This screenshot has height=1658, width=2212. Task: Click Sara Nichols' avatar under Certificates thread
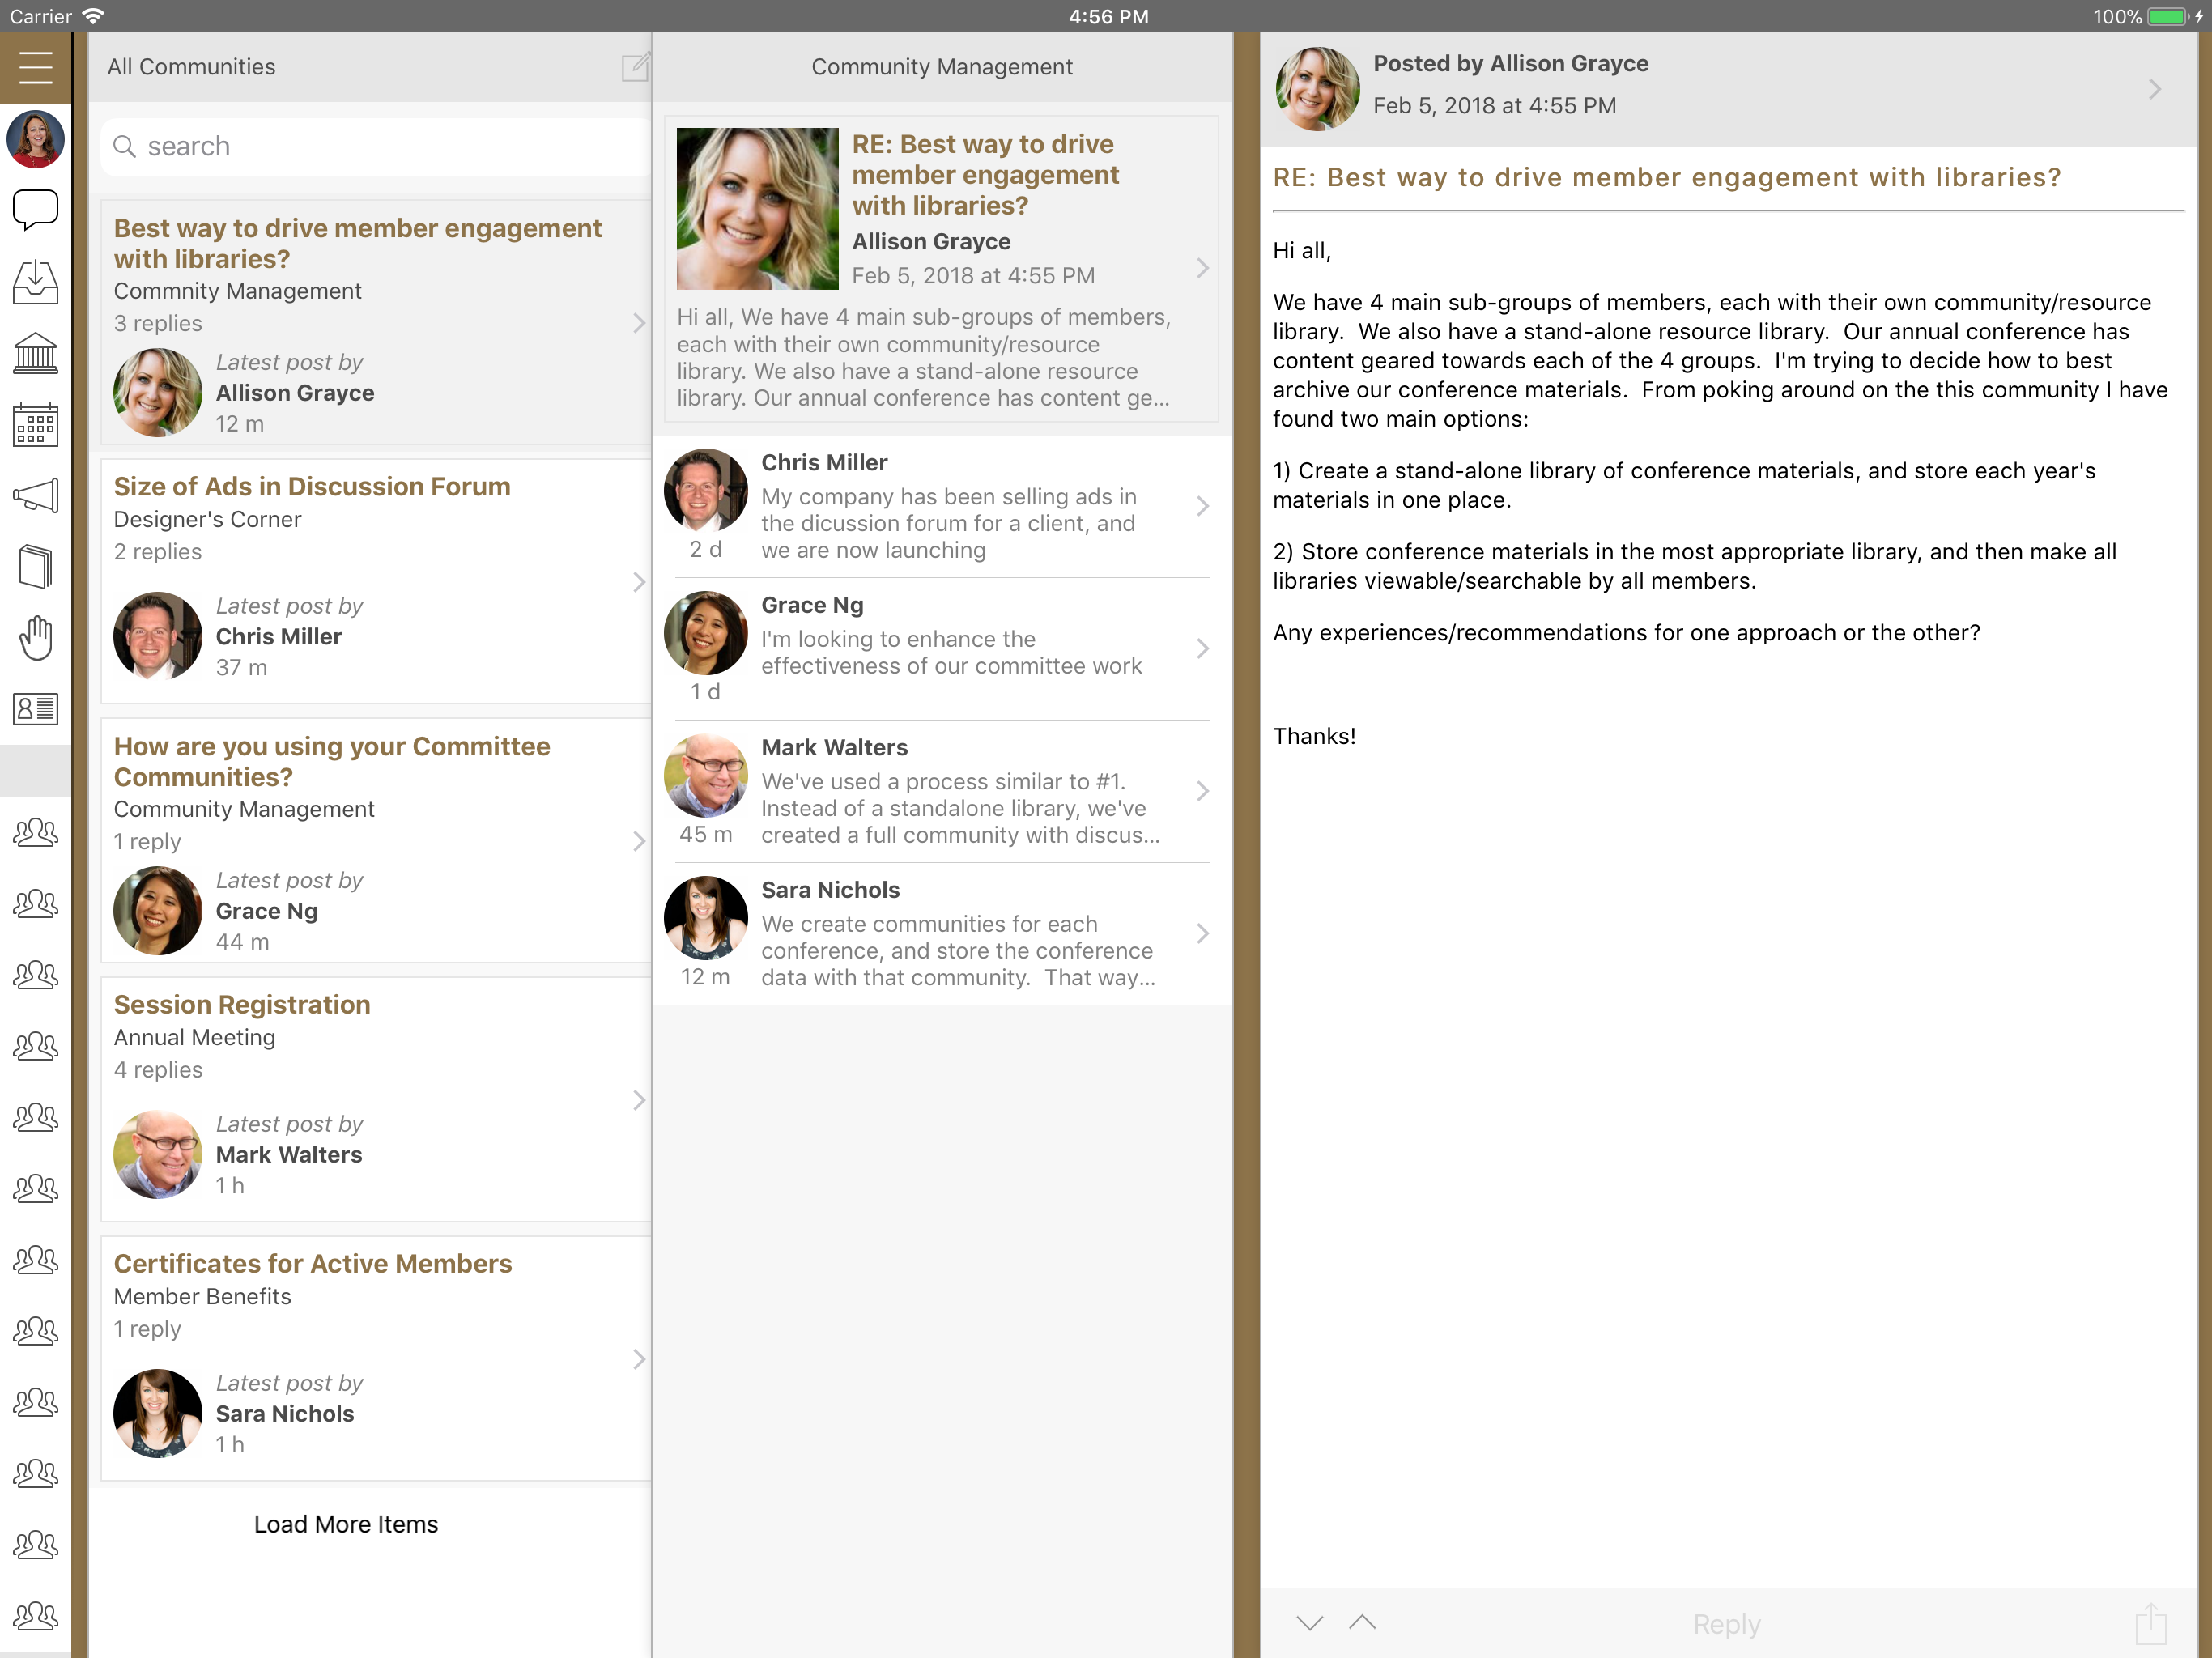coord(157,1413)
